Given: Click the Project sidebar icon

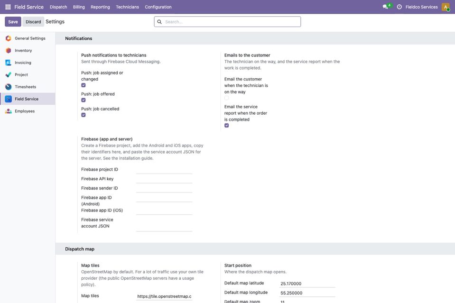Looking at the screenshot, I should [9, 75].
